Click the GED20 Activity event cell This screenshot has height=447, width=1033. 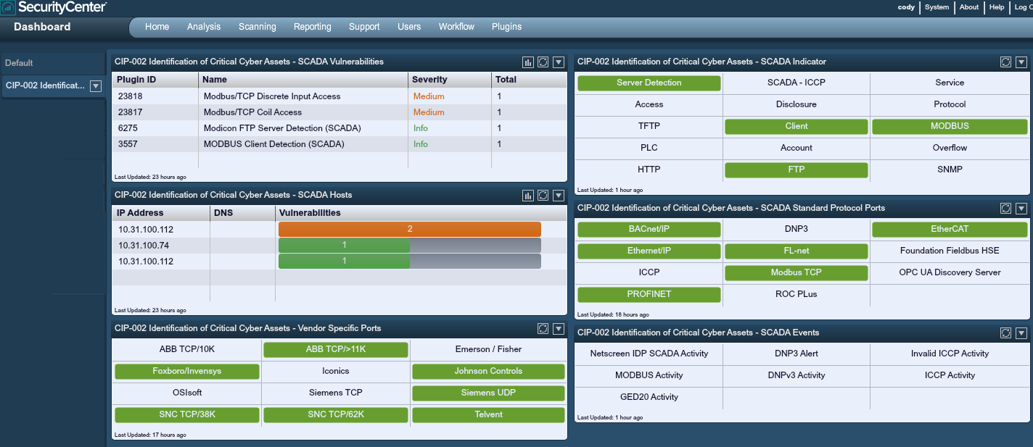pos(649,397)
